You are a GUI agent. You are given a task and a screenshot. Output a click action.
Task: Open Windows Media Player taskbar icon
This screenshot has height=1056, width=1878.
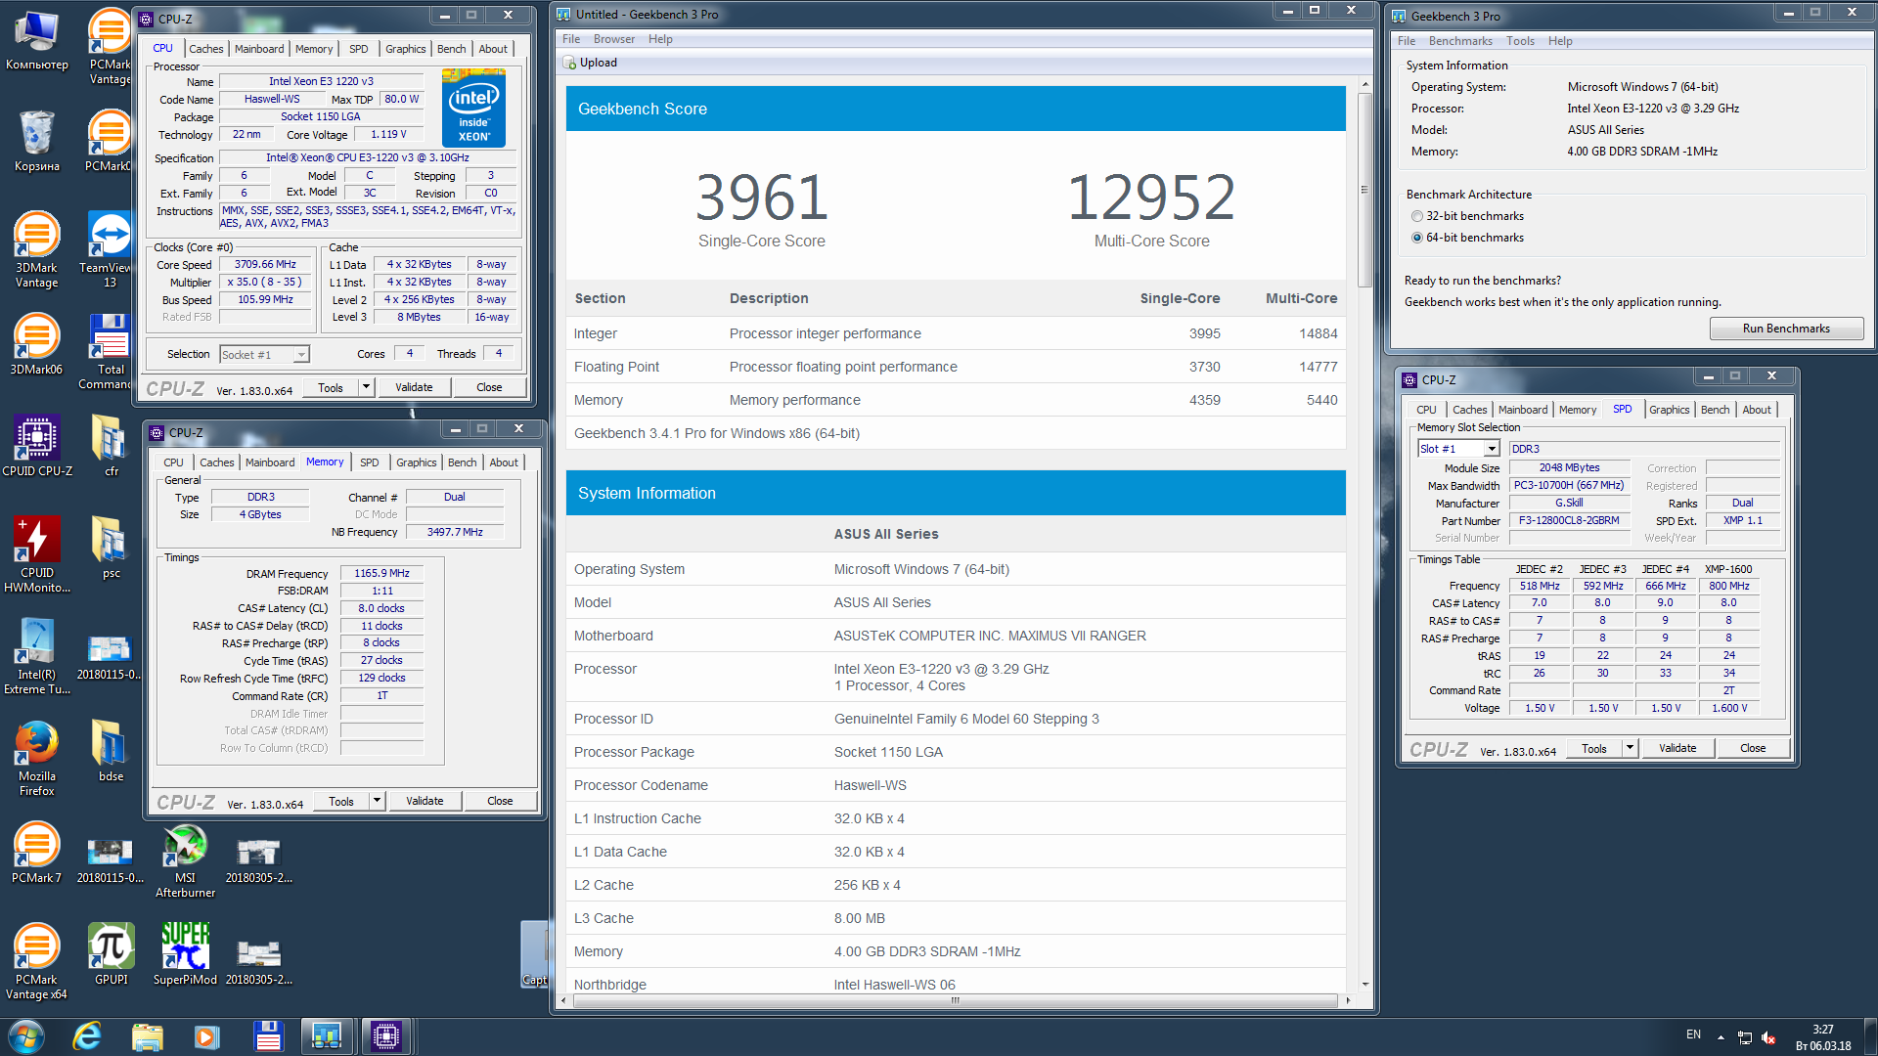click(x=206, y=1035)
